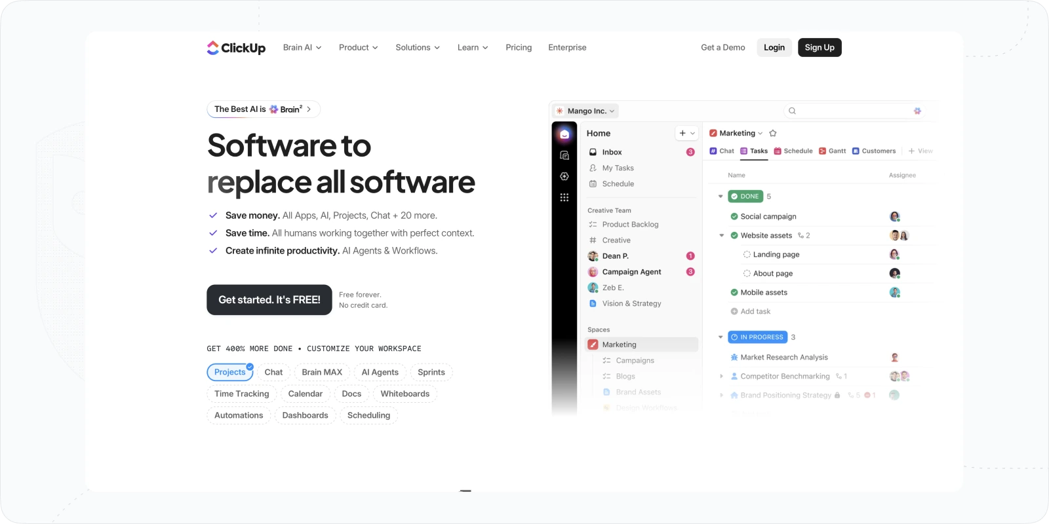This screenshot has height=524, width=1049.
Task: Open the Brain AI icon beside the search bar
Action: (917, 111)
